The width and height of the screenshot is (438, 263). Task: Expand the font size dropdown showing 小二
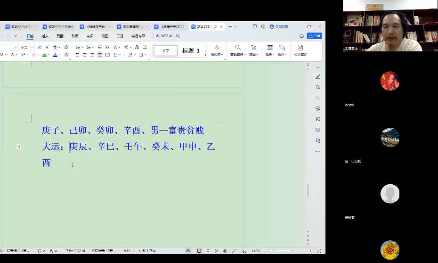click(32, 47)
